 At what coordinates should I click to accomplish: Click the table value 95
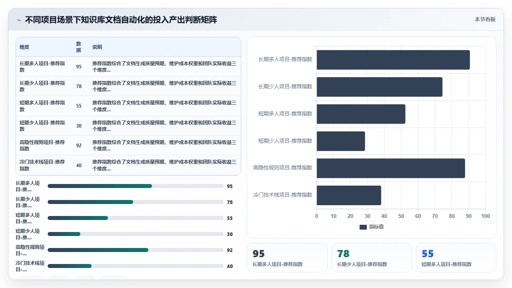tap(79, 66)
